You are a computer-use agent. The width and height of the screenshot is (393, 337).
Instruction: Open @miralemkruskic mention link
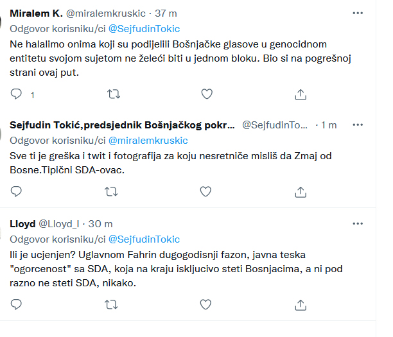148,140
